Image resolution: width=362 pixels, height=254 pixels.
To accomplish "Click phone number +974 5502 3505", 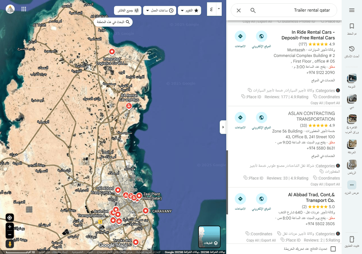I will click(320, 224).
